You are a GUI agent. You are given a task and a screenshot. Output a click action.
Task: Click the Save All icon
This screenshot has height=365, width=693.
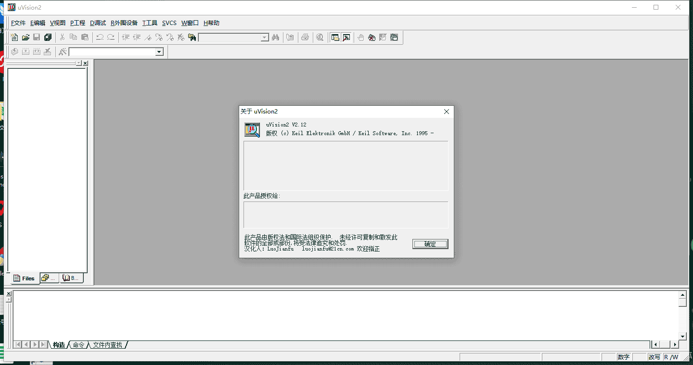pos(48,38)
